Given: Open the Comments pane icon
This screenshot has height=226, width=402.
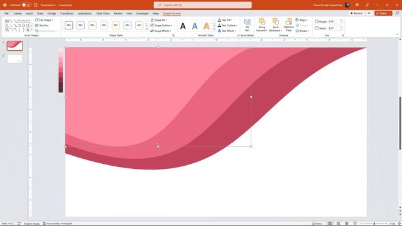Looking at the screenshot, I should [369, 13].
